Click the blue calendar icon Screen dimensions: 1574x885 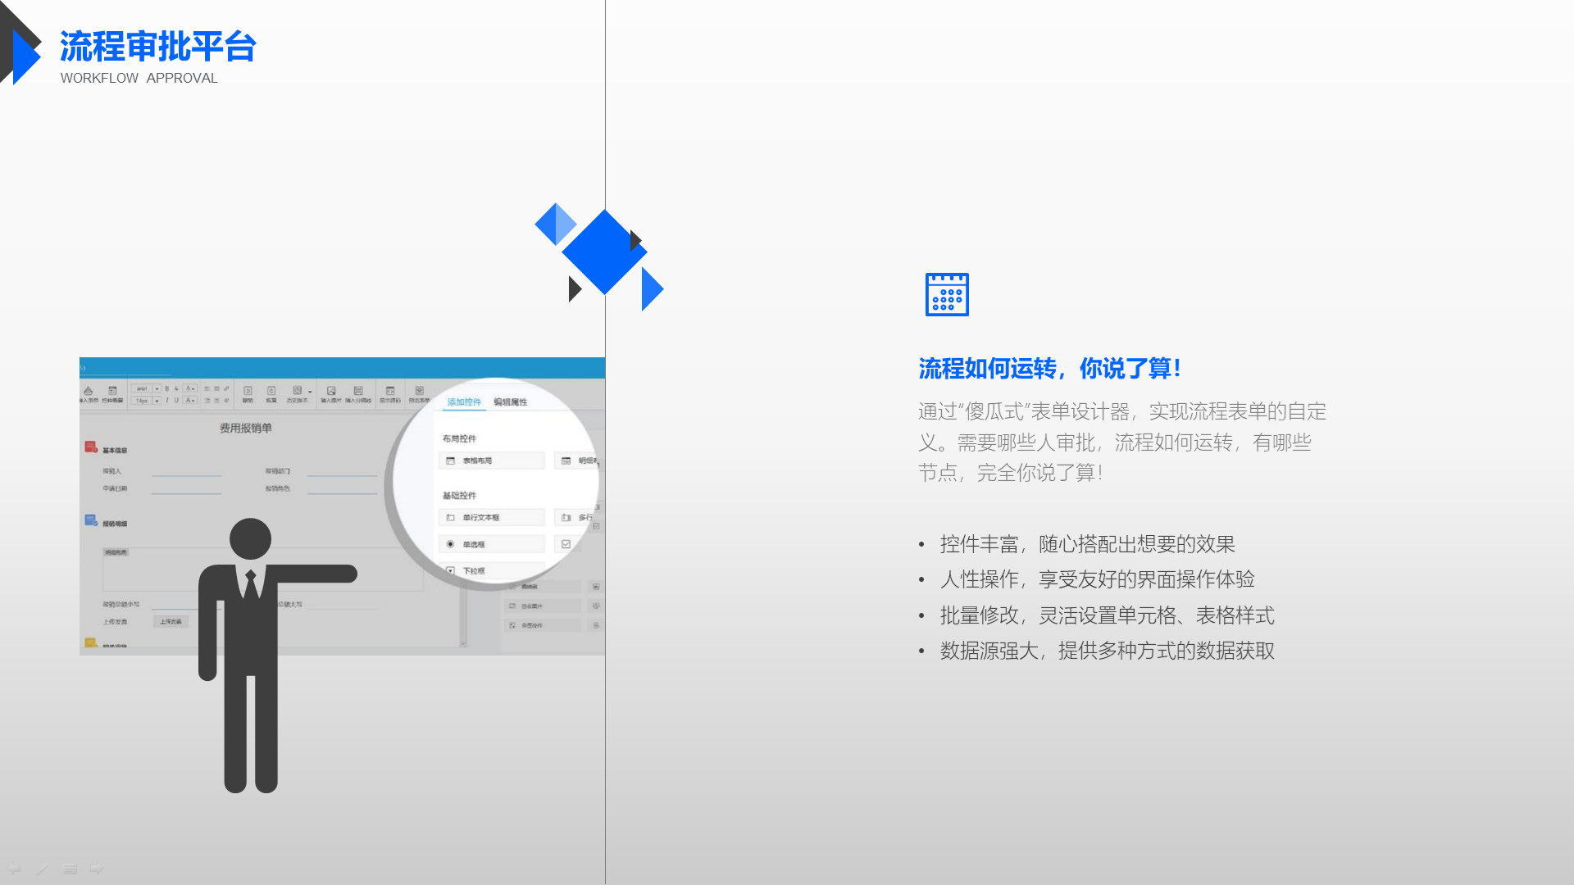coord(947,294)
